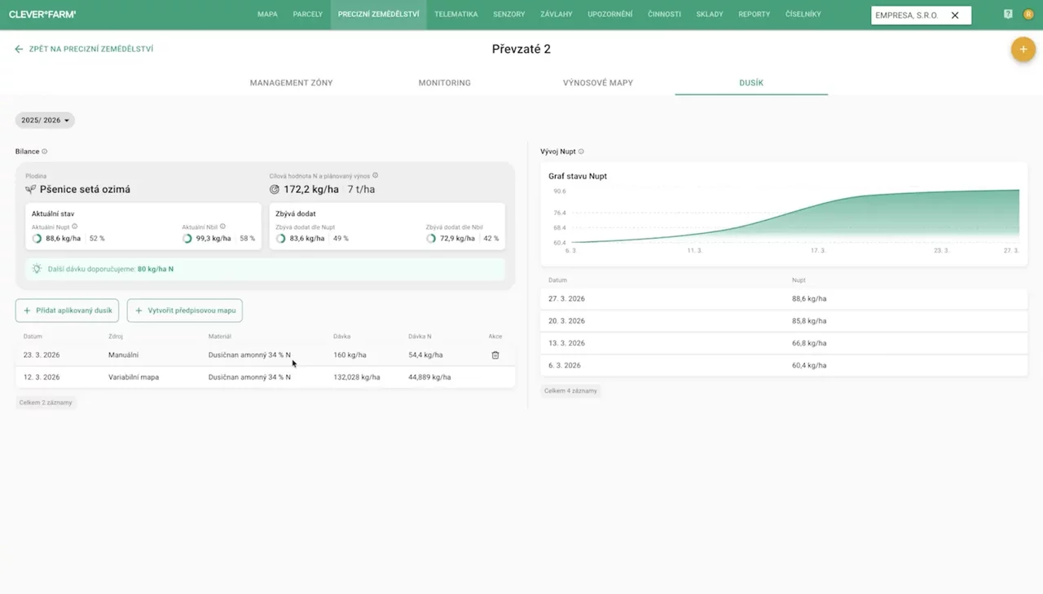Click info icon next to Bilance
The height and width of the screenshot is (594, 1043).
[x=45, y=152]
